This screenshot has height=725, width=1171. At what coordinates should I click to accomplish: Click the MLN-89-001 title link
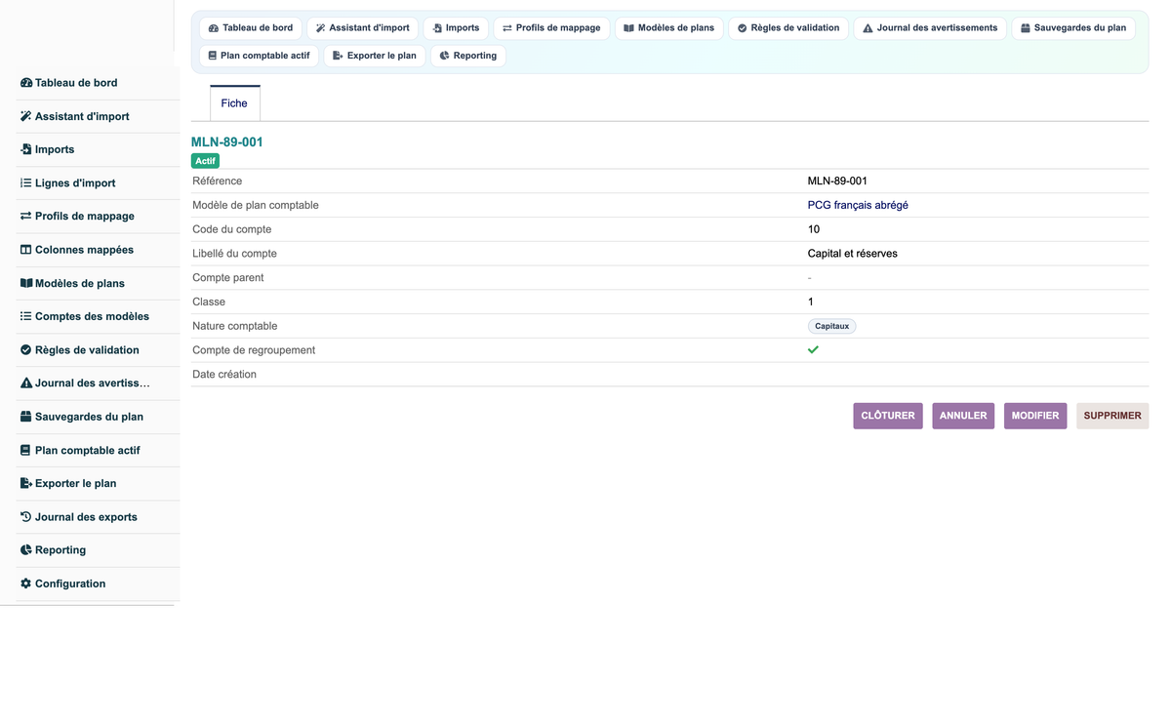tap(227, 141)
